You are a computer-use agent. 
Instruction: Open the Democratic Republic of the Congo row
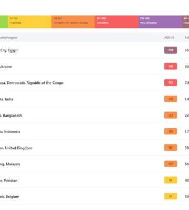[94, 83]
